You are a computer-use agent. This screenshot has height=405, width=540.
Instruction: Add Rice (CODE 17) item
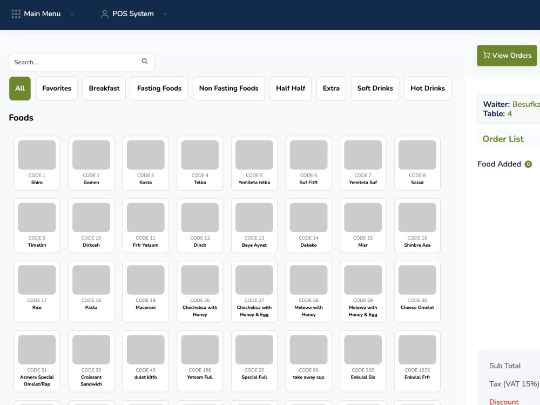[37, 292]
